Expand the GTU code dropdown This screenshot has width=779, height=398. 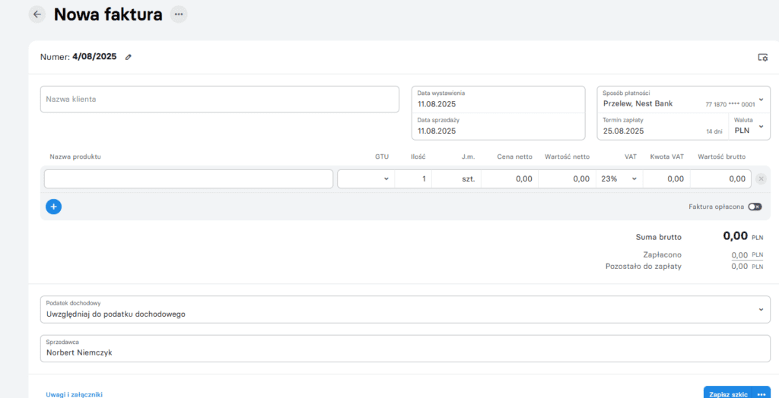point(365,179)
